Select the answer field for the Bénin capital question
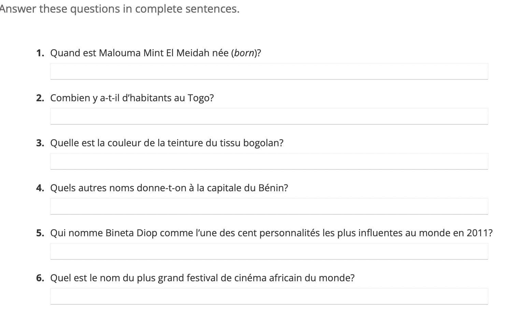 pos(269,206)
